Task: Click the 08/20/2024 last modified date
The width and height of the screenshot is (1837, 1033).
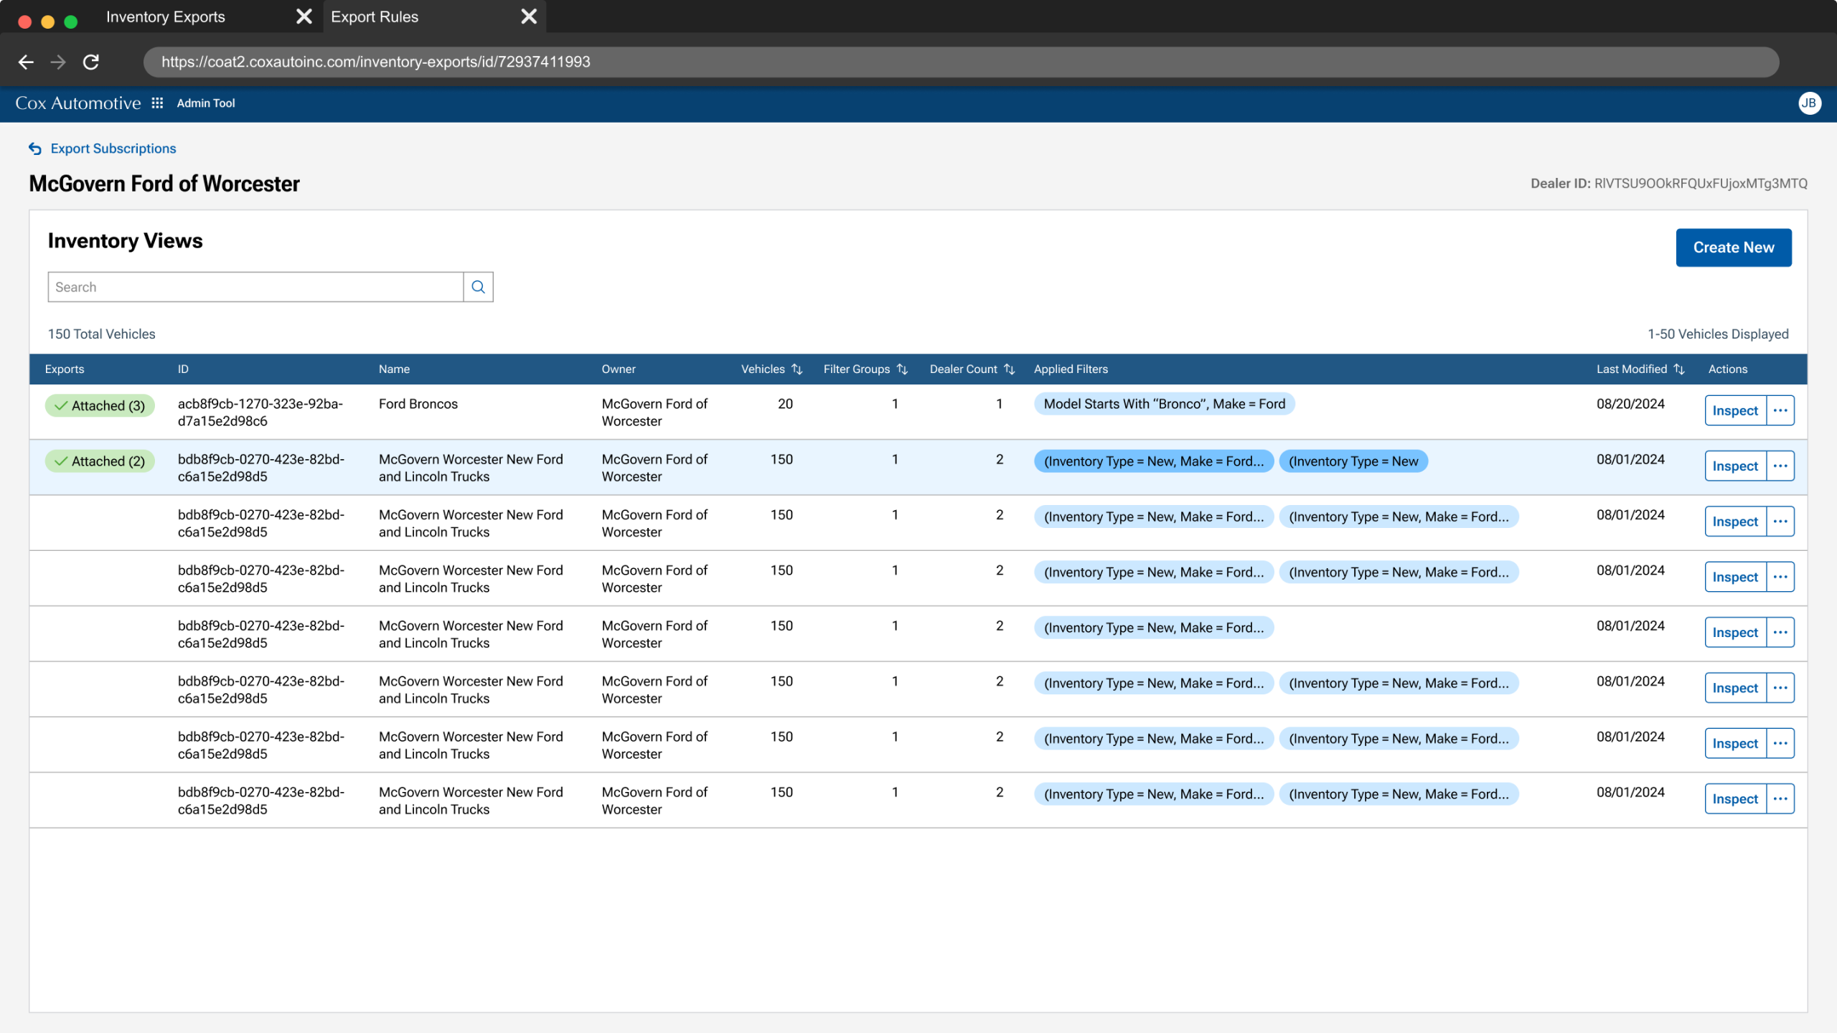Action: pyautogui.click(x=1630, y=404)
